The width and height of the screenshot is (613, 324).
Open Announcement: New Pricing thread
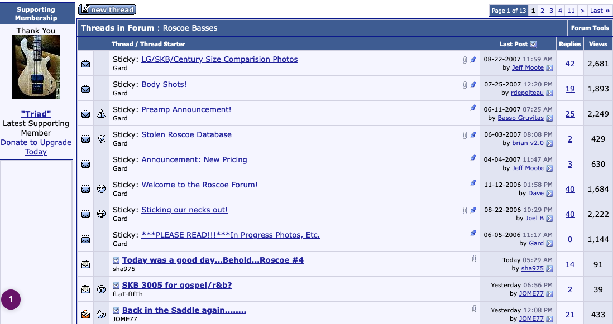point(194,159)
